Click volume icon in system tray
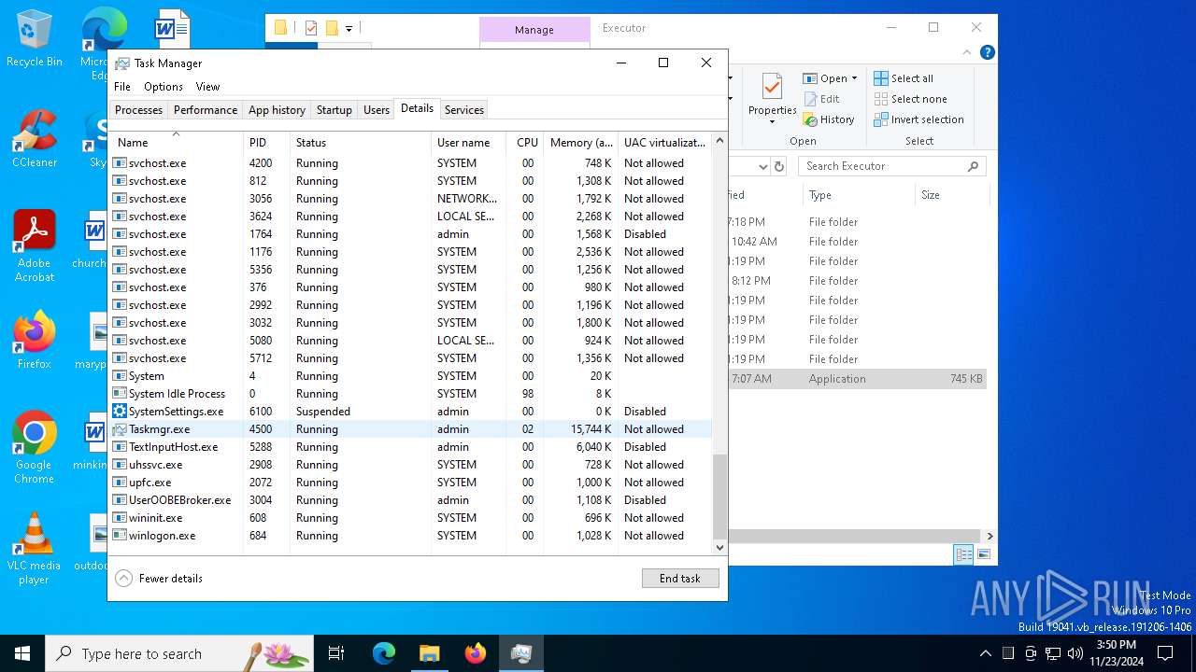Screen dimensions: 1196x672 (1075, 653)
